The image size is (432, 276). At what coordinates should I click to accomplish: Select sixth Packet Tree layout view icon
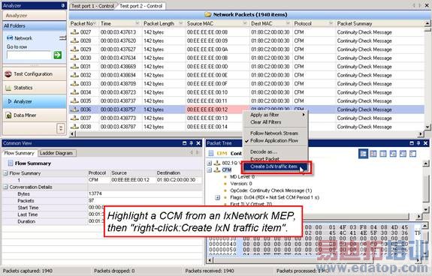[412, 154]
